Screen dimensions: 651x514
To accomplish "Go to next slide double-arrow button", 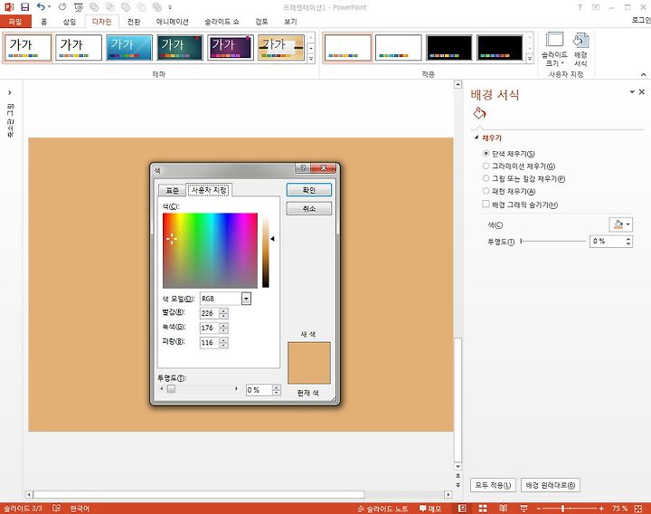I will (458, 484).
